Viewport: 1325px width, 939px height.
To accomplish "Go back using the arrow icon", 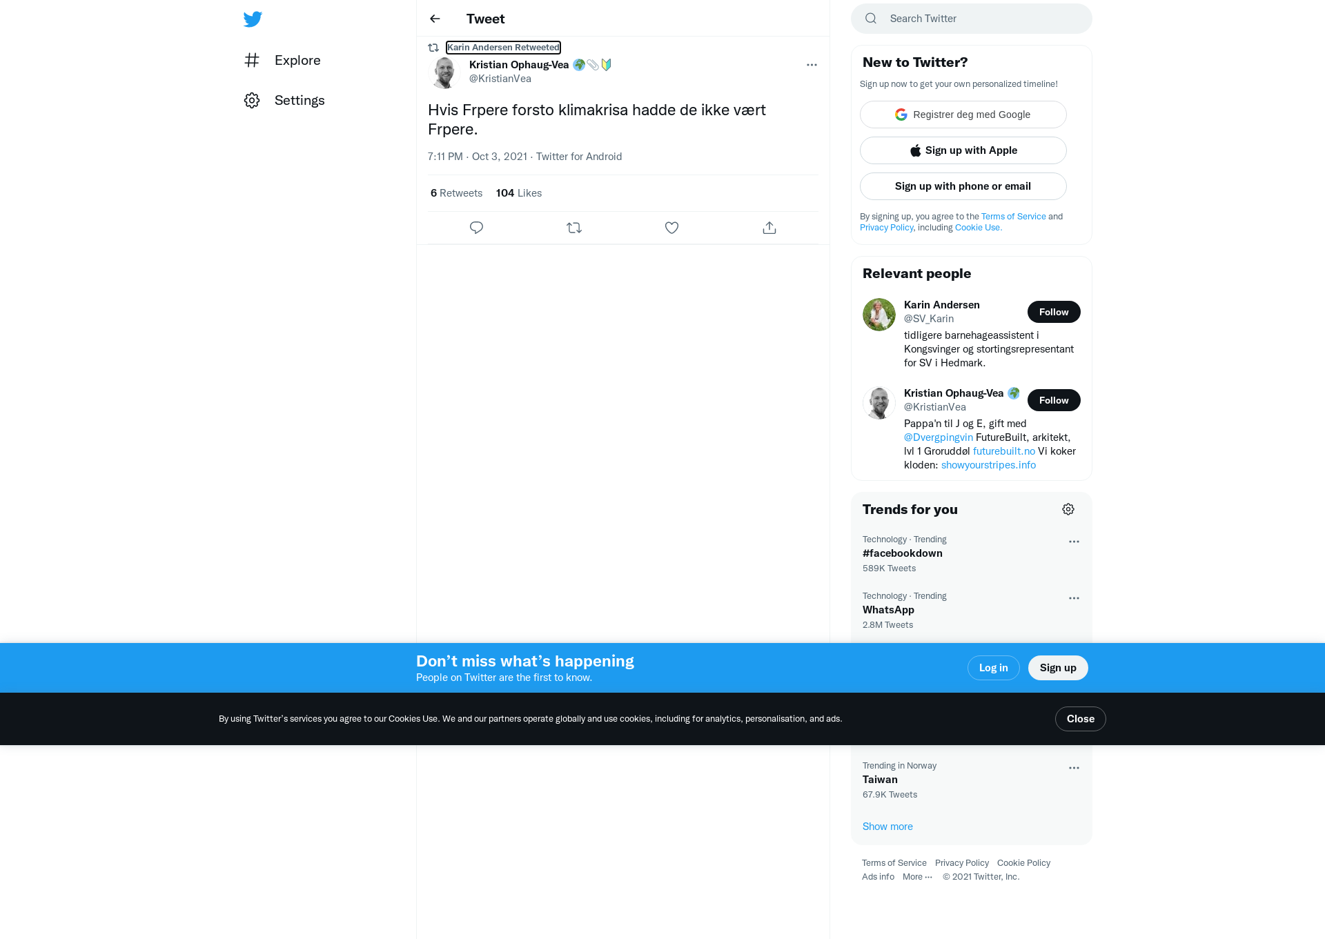I will [x=435, y=19].
